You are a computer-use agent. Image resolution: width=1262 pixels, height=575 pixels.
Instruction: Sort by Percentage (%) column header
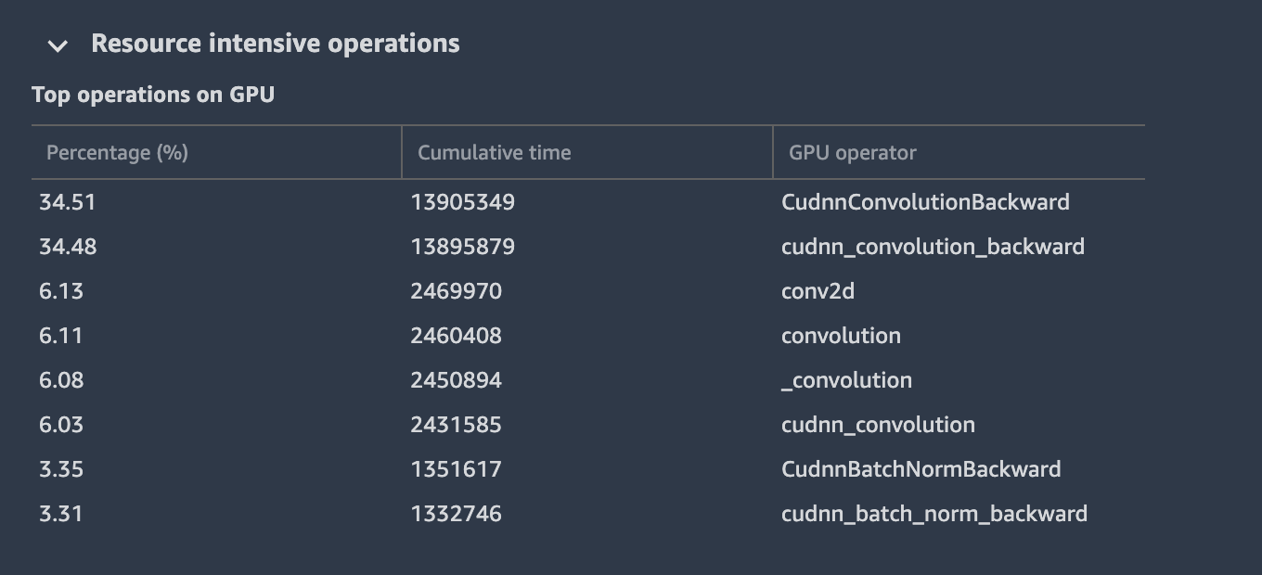[117, 153]
